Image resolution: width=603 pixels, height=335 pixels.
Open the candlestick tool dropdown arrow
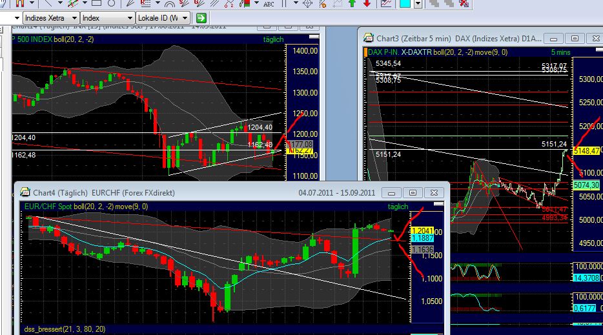click(x=256, y=3)
